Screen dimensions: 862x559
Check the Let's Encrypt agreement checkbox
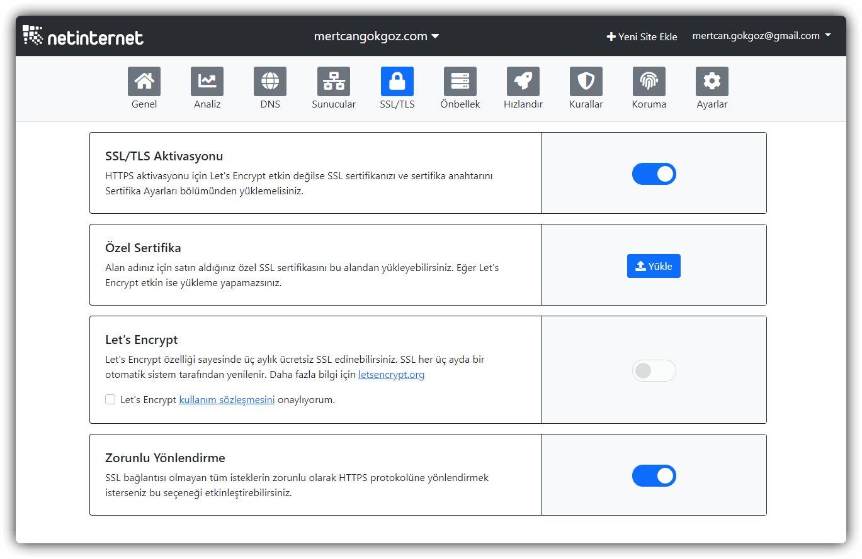(110, 399)
